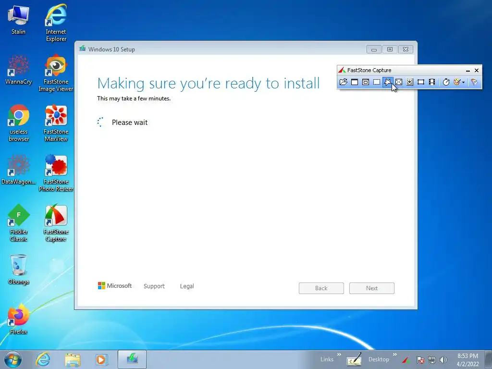Expand the Desktop toolbar chevron
Image resolution: width=492 pixels, height=369 pixels.
(395, 355)
